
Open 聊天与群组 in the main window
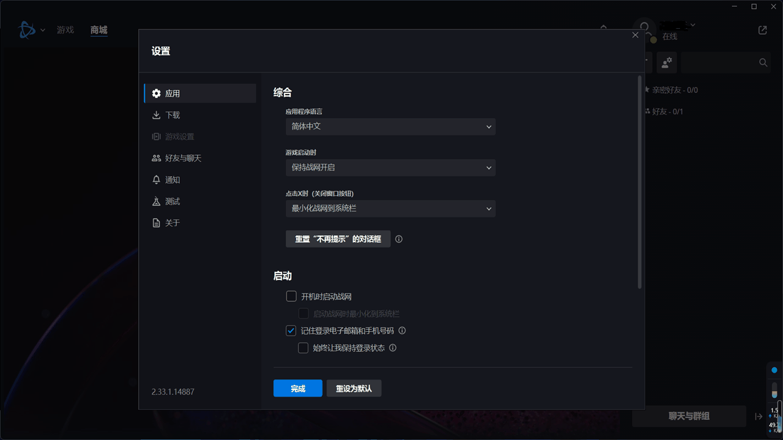click(689, 416)
